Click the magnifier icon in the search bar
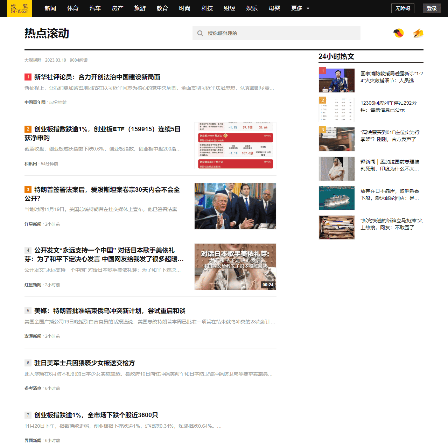 coord(200,33)
